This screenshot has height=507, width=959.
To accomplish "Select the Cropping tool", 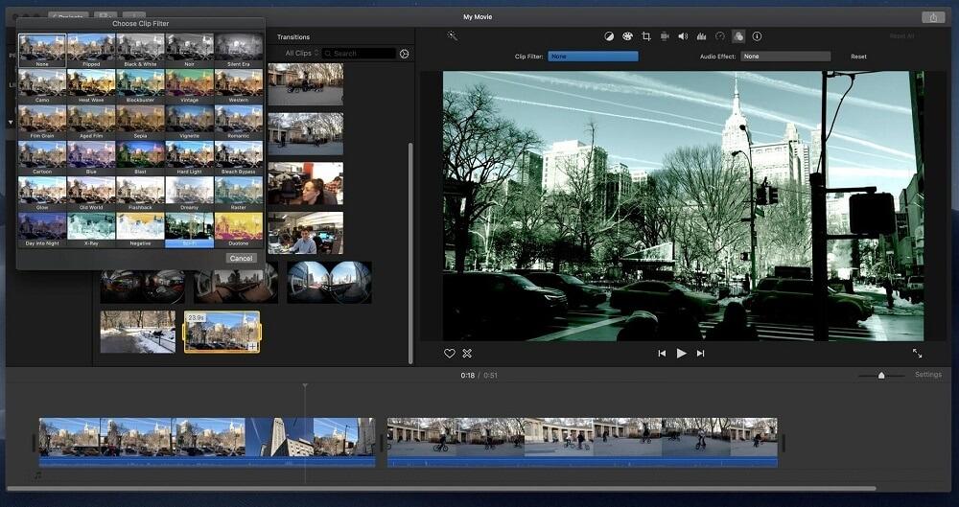I will point(645,36).
